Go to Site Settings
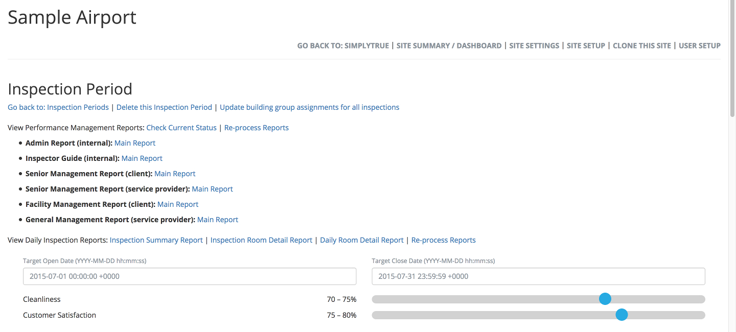The image size is (736, 332). (x=534, y=45)
